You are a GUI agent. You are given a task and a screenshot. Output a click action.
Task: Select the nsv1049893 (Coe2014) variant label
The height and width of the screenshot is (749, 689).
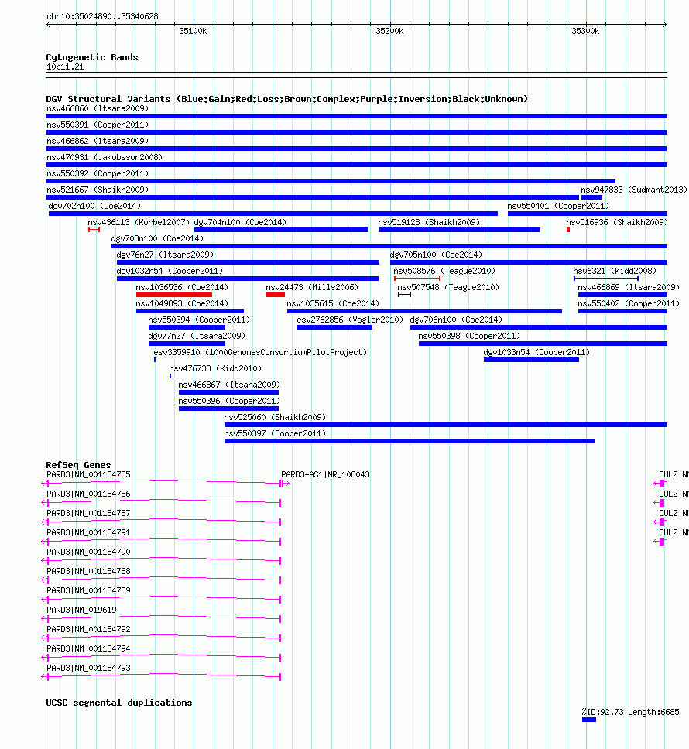coord(182,303)
